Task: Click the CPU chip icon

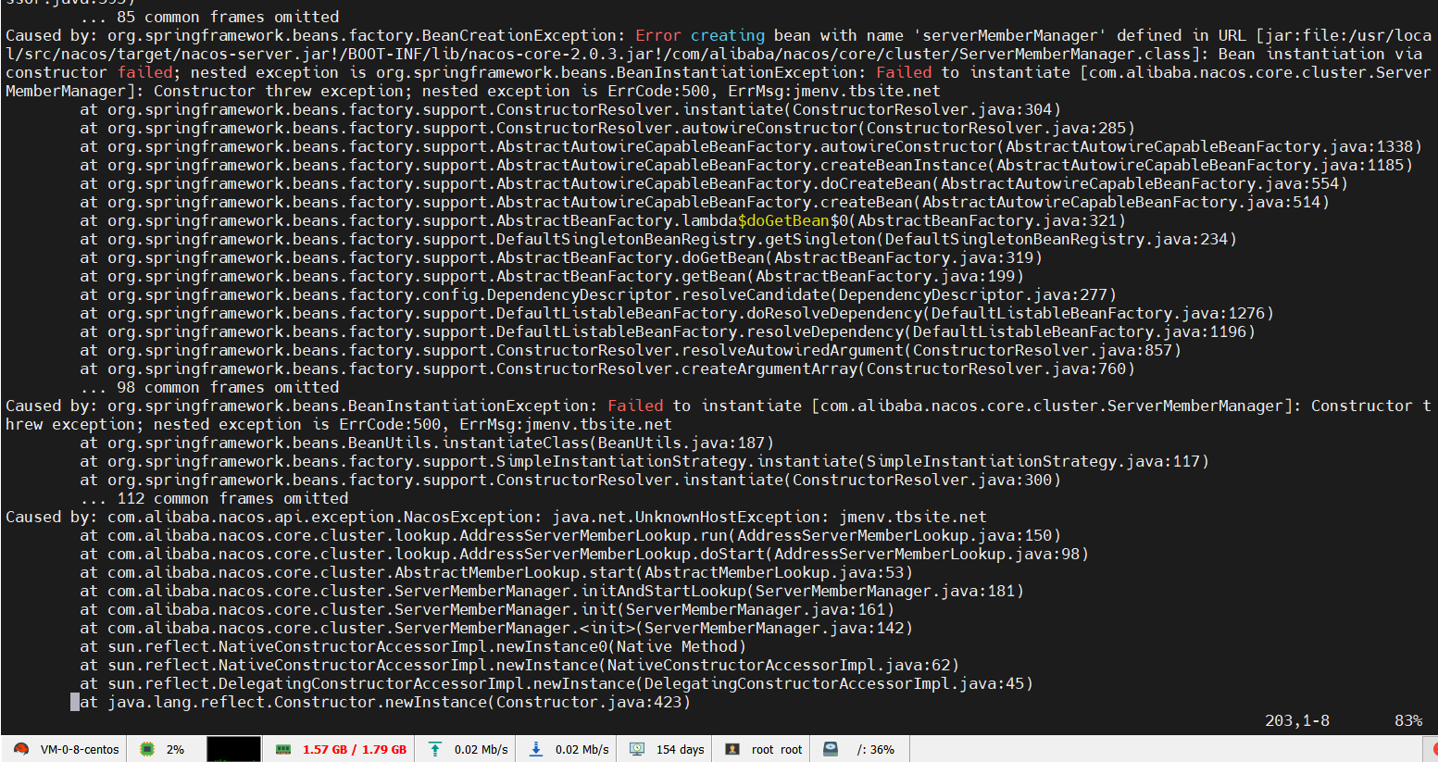Action: click(x=146, y=749)
